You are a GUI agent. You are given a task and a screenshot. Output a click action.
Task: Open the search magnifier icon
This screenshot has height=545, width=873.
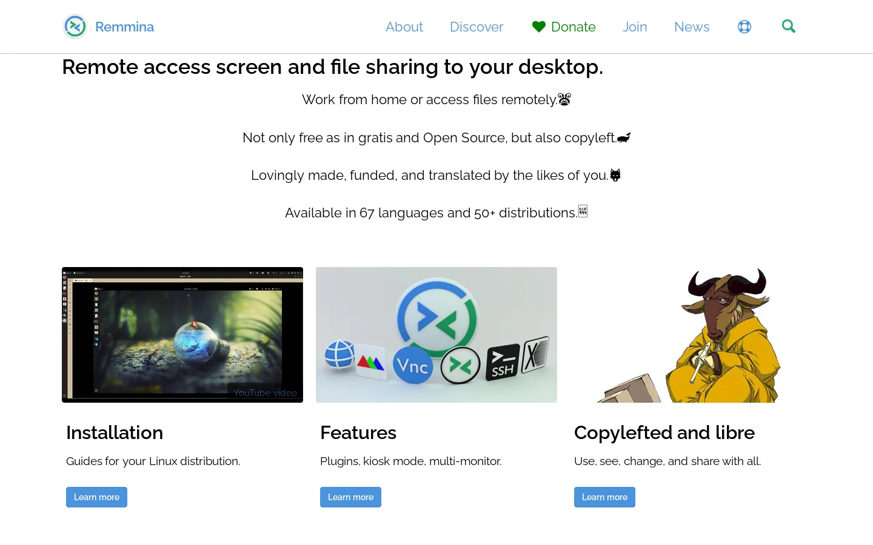(789, 26)
